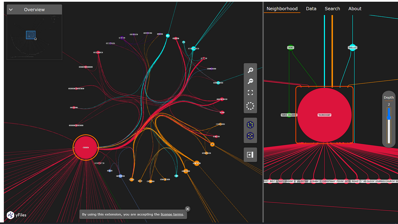
Task: Apply the lower hexagon layout icon
Action: 250,136
